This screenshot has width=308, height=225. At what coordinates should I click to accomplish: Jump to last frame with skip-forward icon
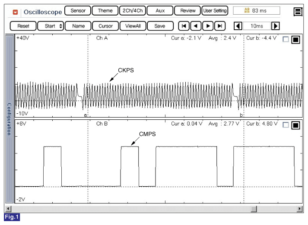pos(220,26)
